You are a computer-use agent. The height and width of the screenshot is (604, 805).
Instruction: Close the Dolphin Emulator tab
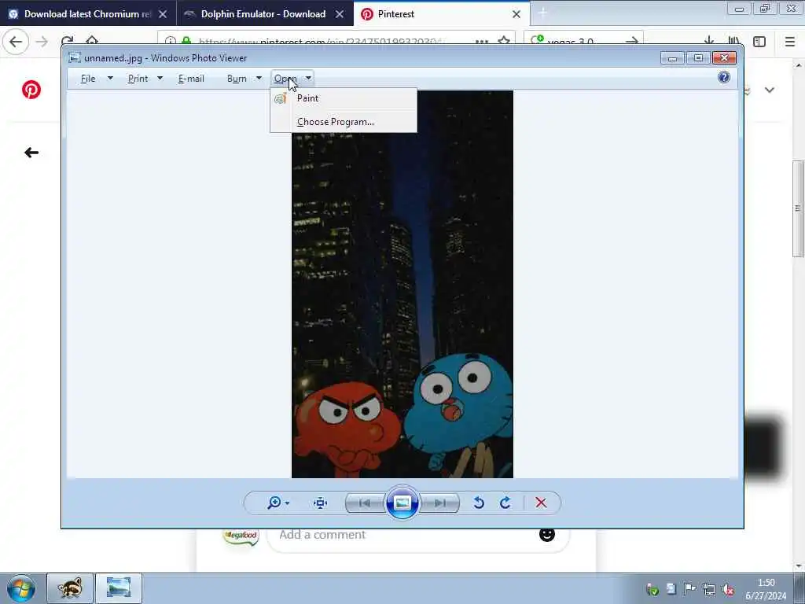[340, 14]
